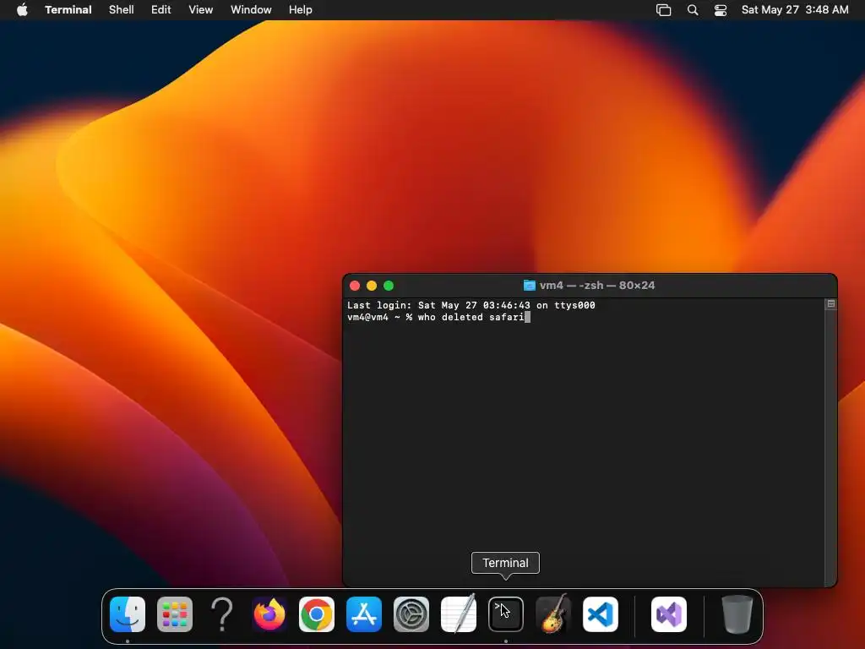Screen dimensions: 865x649
Task: Open Spotlight search in menu bar
Action: (693, 10)
